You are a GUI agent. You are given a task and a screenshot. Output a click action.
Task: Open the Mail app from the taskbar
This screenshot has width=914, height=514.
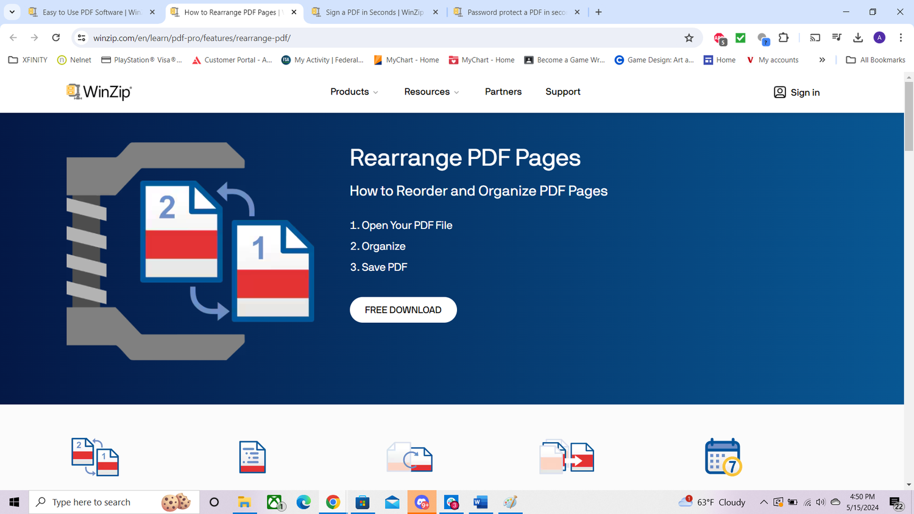(x=392, y=502)
